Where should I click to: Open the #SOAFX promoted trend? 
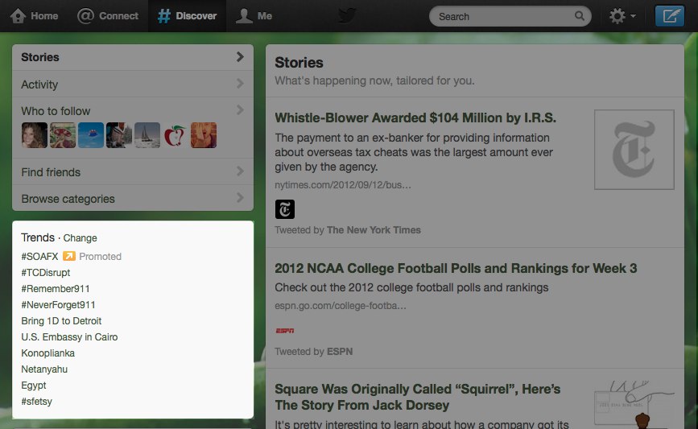(x=39, y=257)
